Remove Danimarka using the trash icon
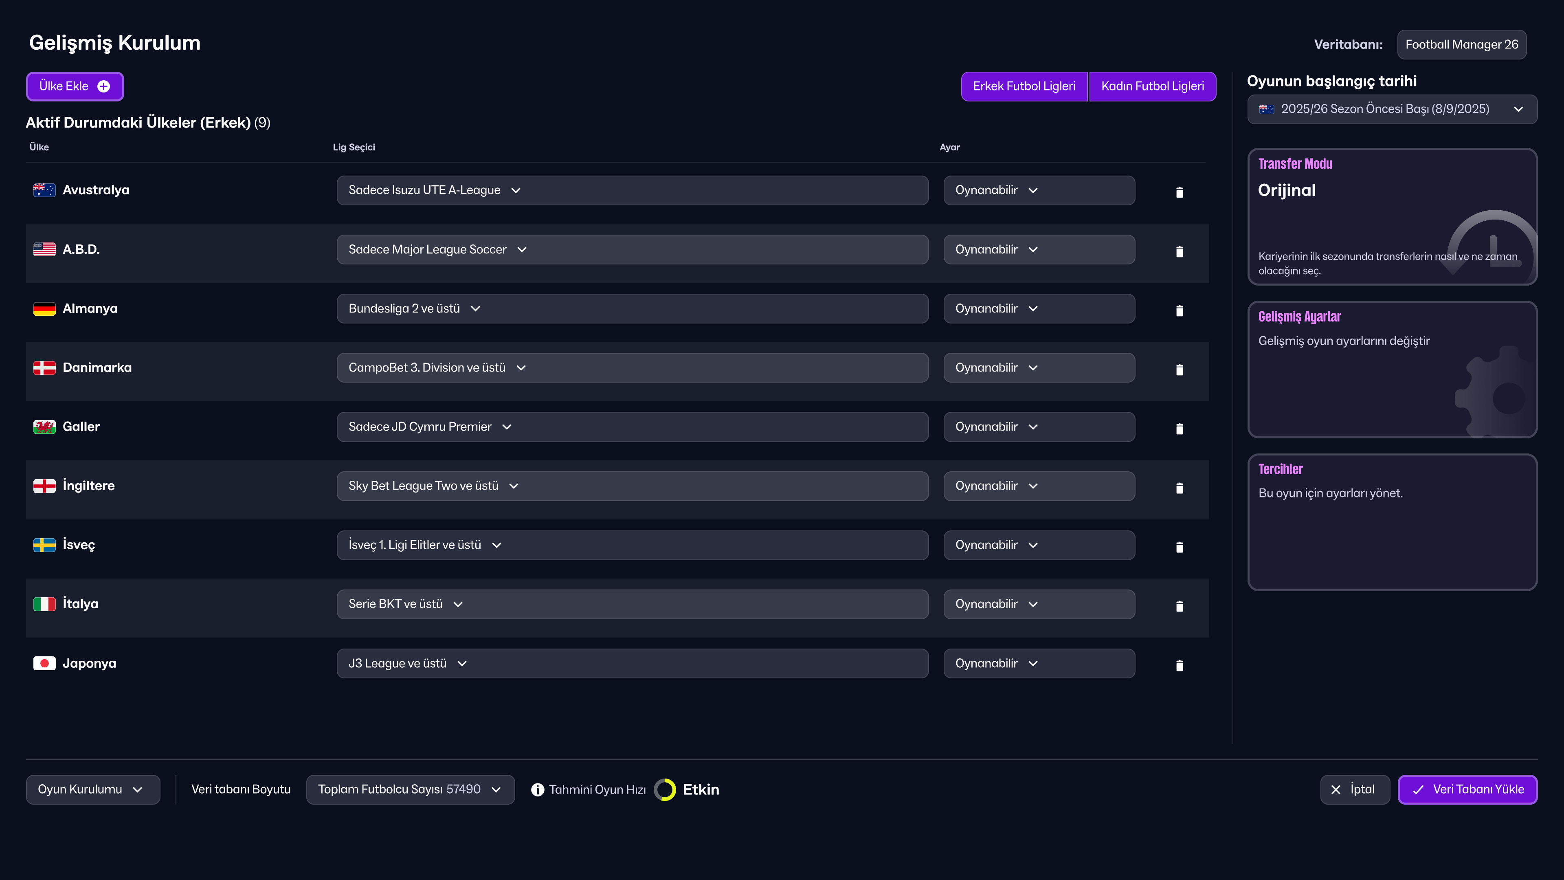The width and height of the screenshot is (1564, 880). (1180, 369)
